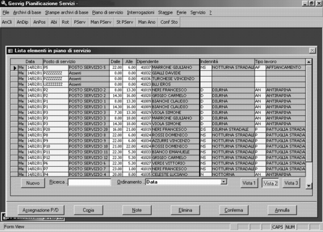Open the Interrogazioni menu
This screenshot has height=232, width=323.
point(140,12)
